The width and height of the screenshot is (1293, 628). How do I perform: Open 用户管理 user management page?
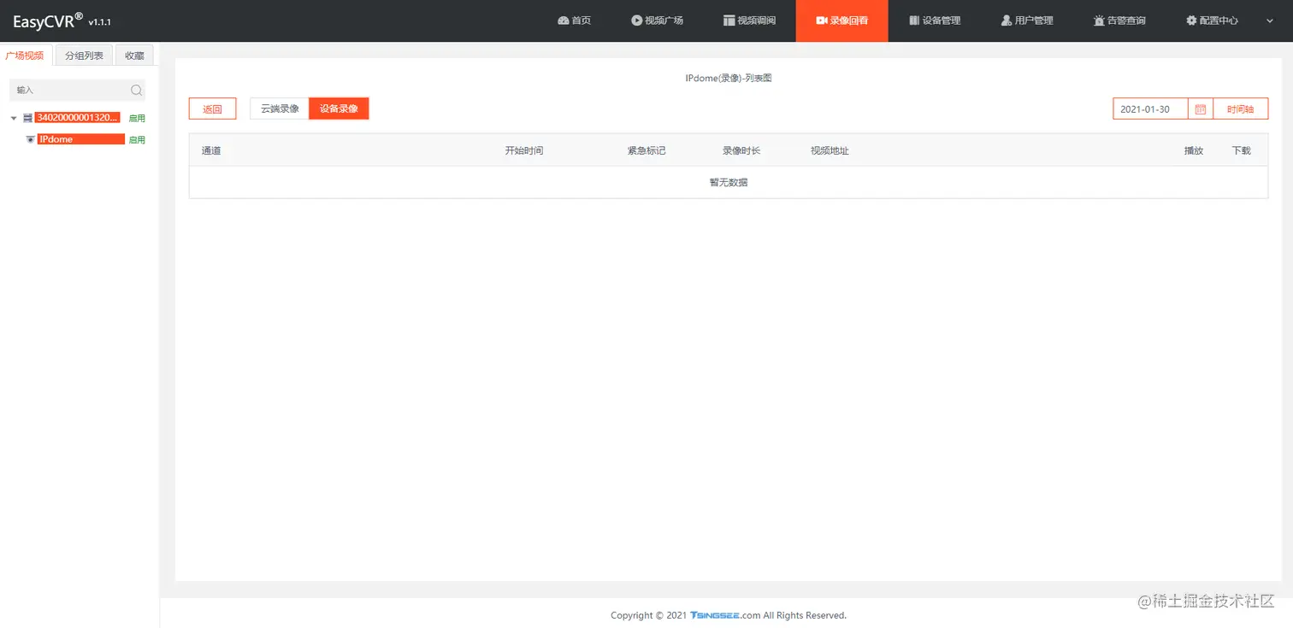tap(1027, 21)
